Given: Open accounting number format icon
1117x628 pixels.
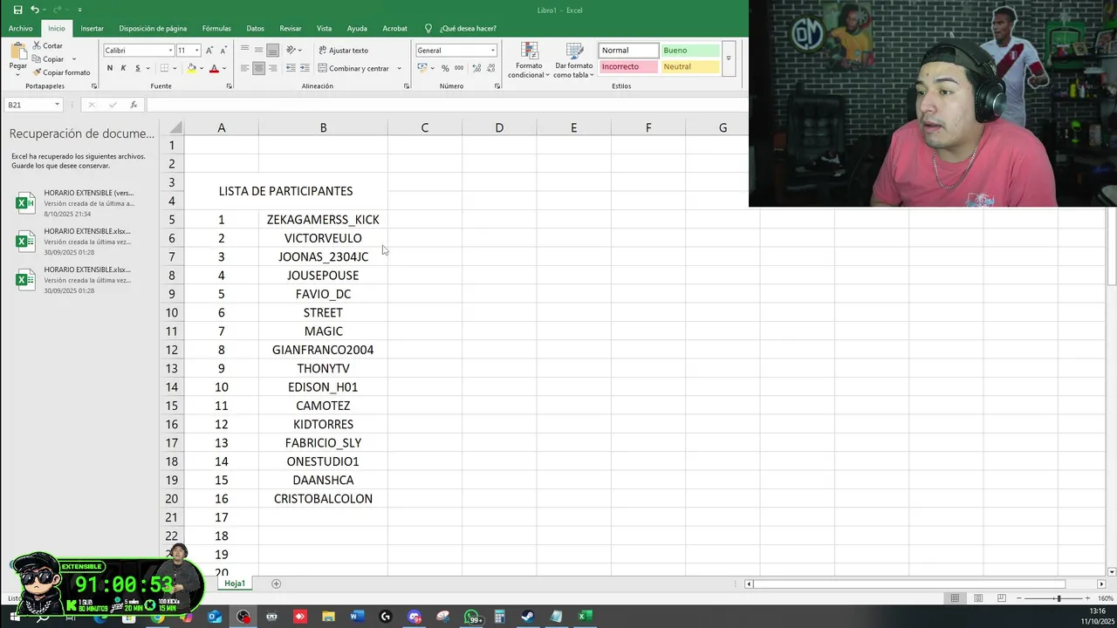Looking at the screenshot, I should pyautogui.click(x=422, y=68).
